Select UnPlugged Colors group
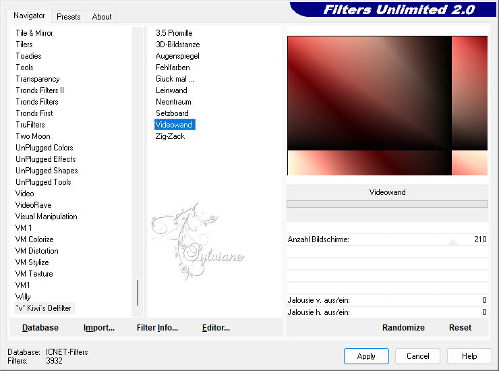This screenshot has width=499, height=371. (45, 148)
